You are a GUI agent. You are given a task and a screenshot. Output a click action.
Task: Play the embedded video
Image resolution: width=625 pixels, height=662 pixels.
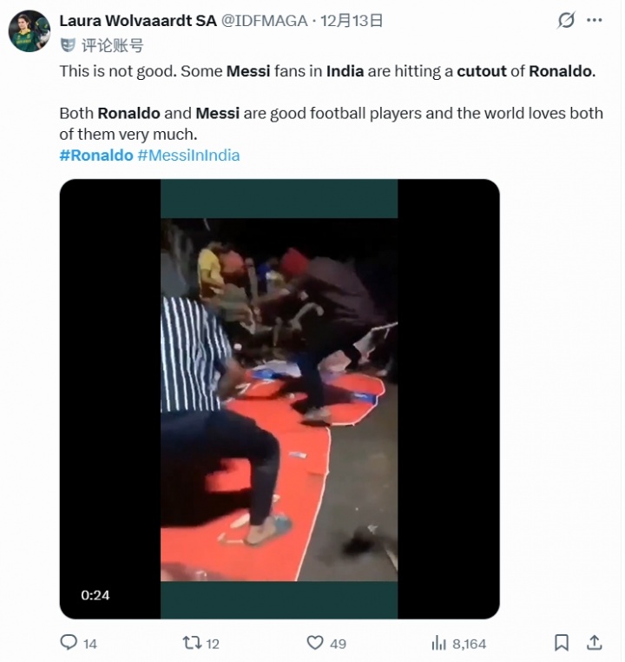[x=280, y=399]
